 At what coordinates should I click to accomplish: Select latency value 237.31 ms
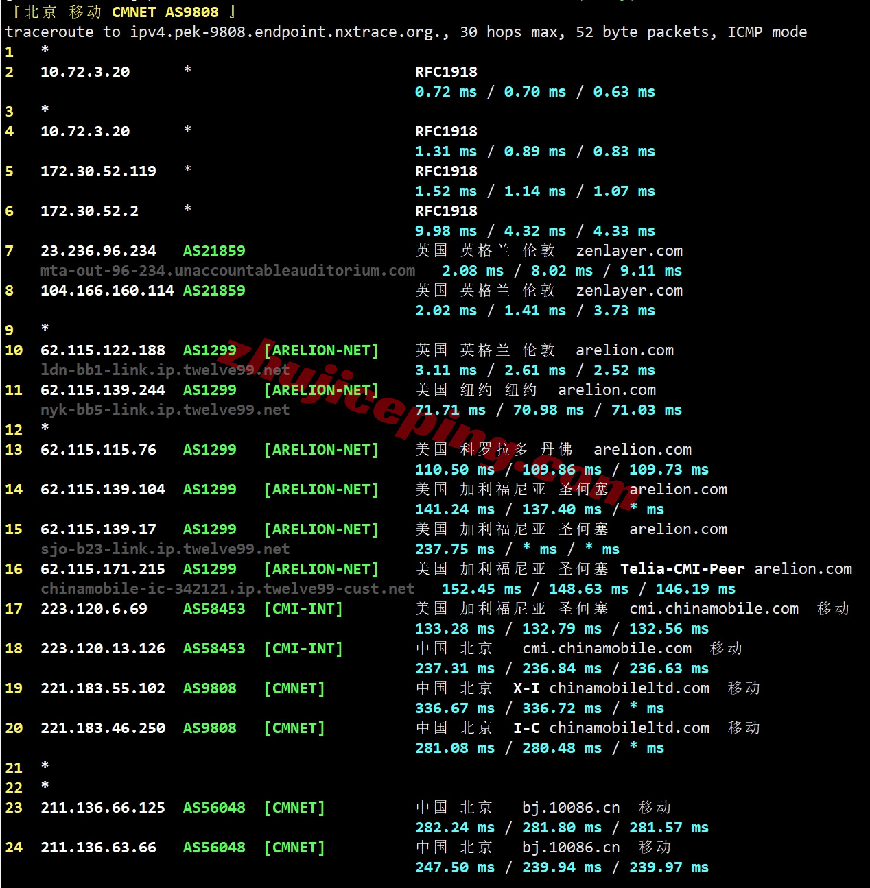[455, 669]
